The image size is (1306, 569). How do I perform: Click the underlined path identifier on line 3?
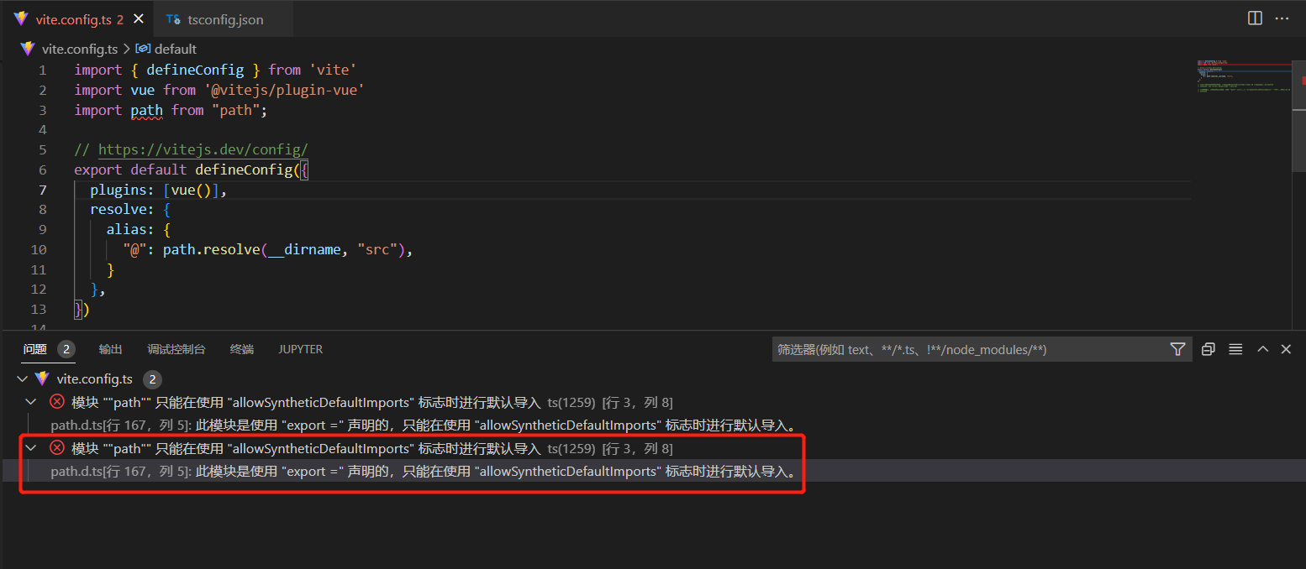147,110
